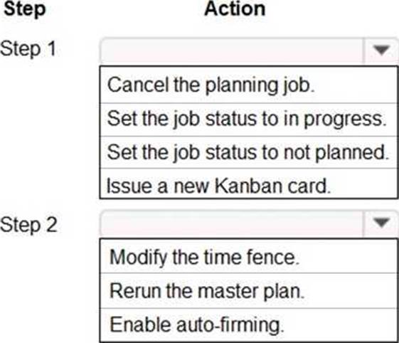The image size is (399, 343).
Task: Pick 'Set the job status to not planned.'
Action: pyautogui.click(x=249, y=152)
